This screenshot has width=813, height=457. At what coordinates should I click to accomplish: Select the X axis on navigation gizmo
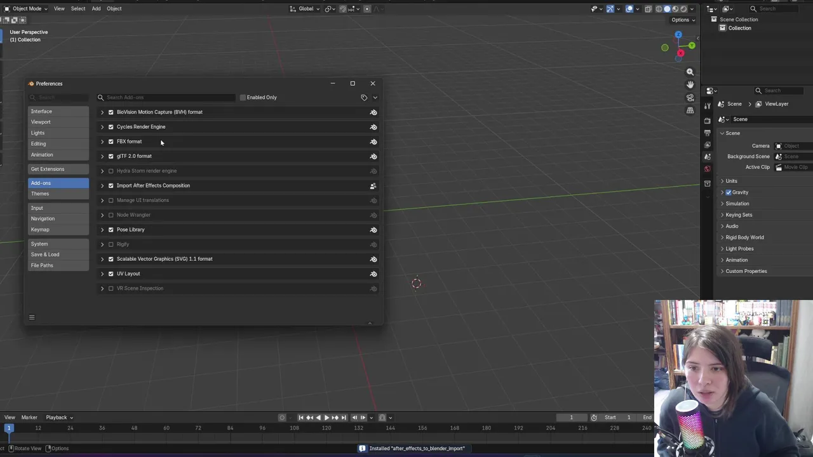coord(680,53)
